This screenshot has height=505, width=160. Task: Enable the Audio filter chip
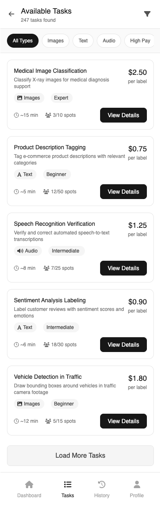point(109,41)
